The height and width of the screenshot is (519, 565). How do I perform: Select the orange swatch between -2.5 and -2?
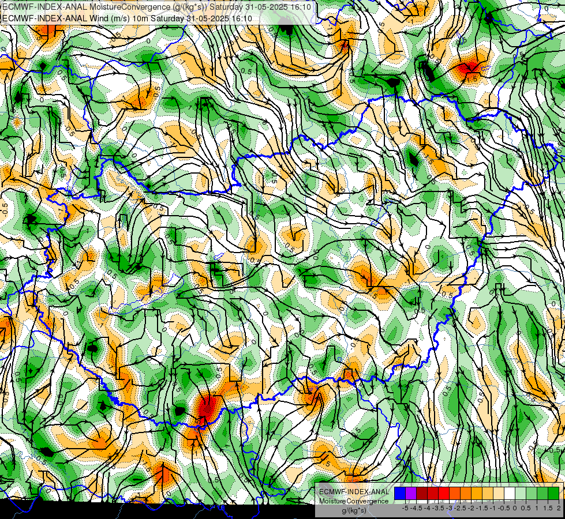tap(466, 494)
